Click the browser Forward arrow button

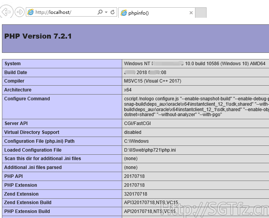click(20, 12)
